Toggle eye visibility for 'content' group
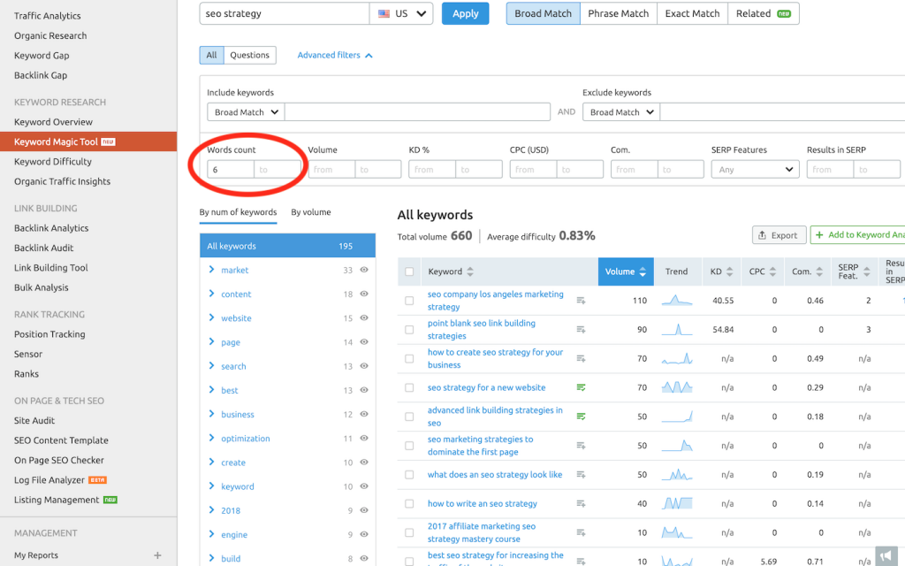Screen dimensions: 905x566 pos(364,294)
